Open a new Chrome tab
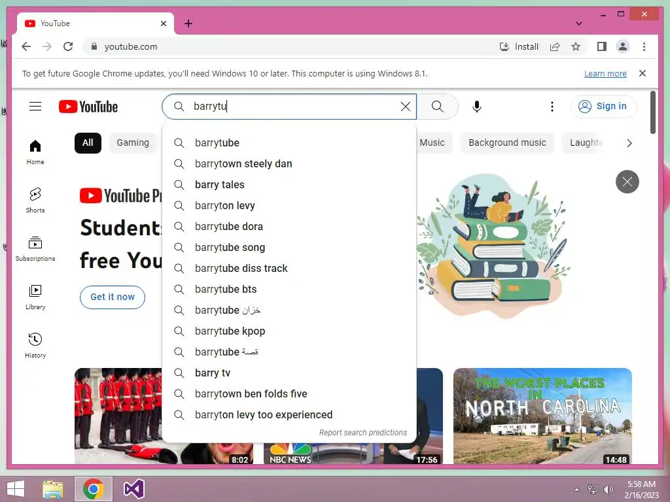Image resolution: width=670 pixels, height=502 pixels. click(x=188, y=24)
